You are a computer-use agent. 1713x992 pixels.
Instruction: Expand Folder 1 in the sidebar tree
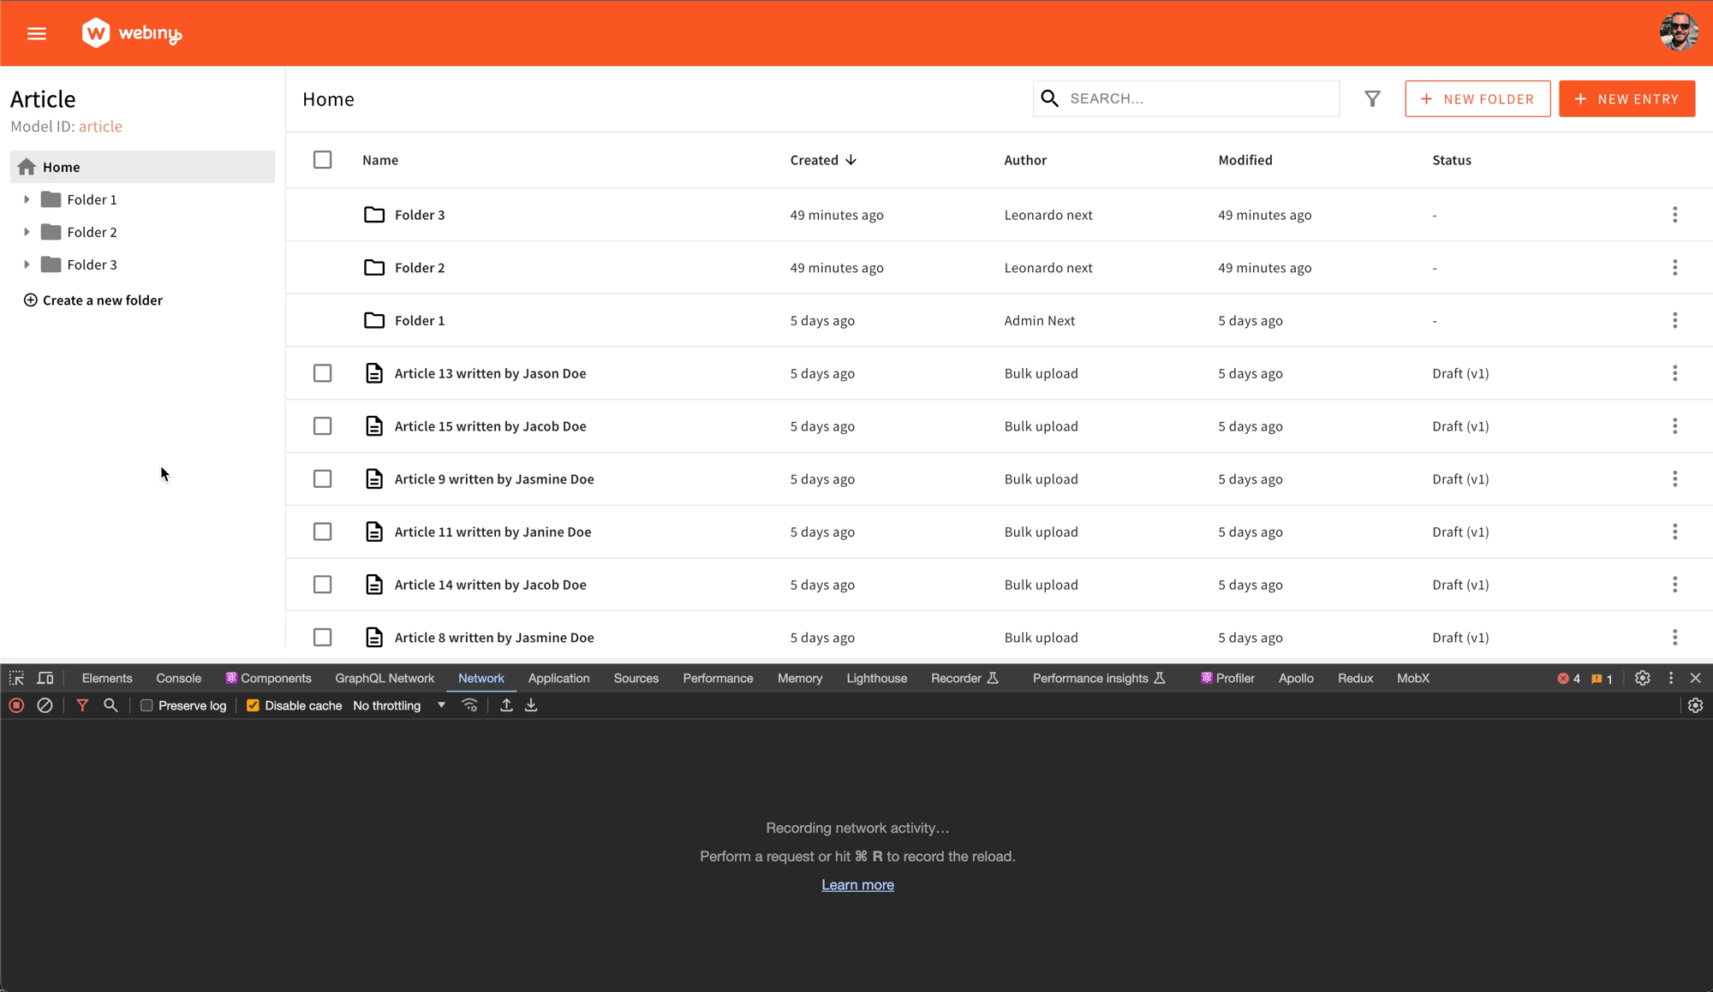point(27,199)
